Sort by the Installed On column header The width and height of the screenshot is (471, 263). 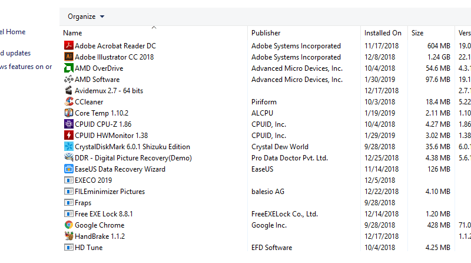(x=383, y=33)
